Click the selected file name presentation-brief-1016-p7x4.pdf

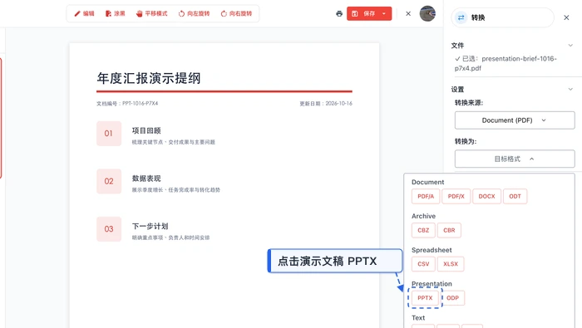[x=506, y=63]
